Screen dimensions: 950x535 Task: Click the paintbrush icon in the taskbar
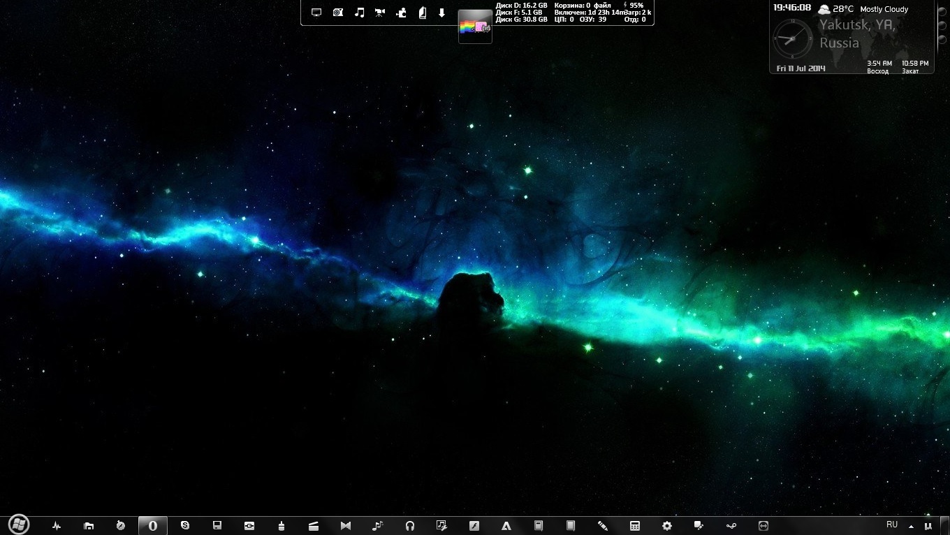point(282,526)
